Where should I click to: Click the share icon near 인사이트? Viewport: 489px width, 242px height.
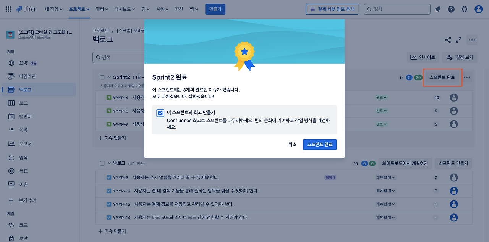[447, 40]
